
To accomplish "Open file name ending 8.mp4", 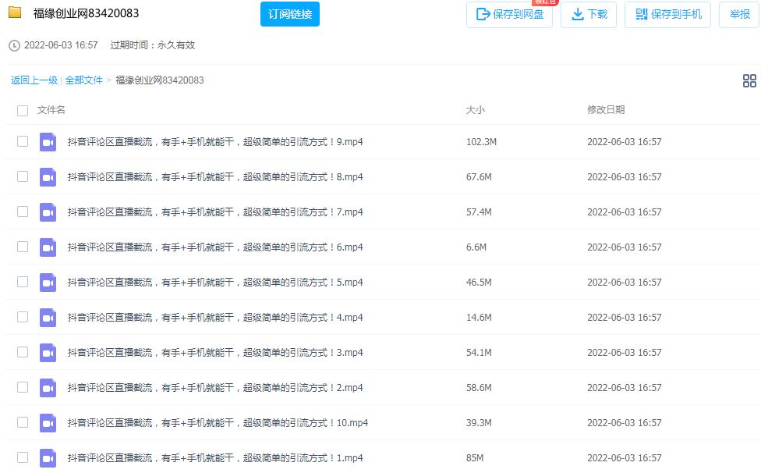I will 215,176.
